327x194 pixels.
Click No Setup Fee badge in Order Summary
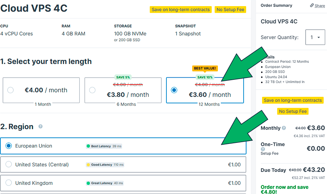pyautogui.click(x=293, y=111)
